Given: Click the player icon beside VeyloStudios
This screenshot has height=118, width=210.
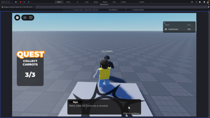Looking at the screenshot, I should (166, 29).
